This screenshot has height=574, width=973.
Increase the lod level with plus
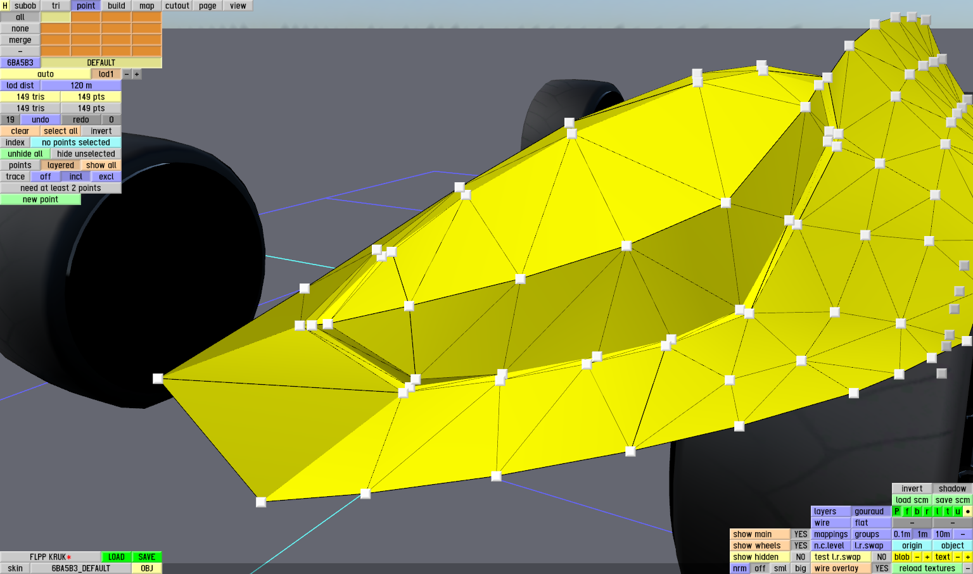coord(137,74)
